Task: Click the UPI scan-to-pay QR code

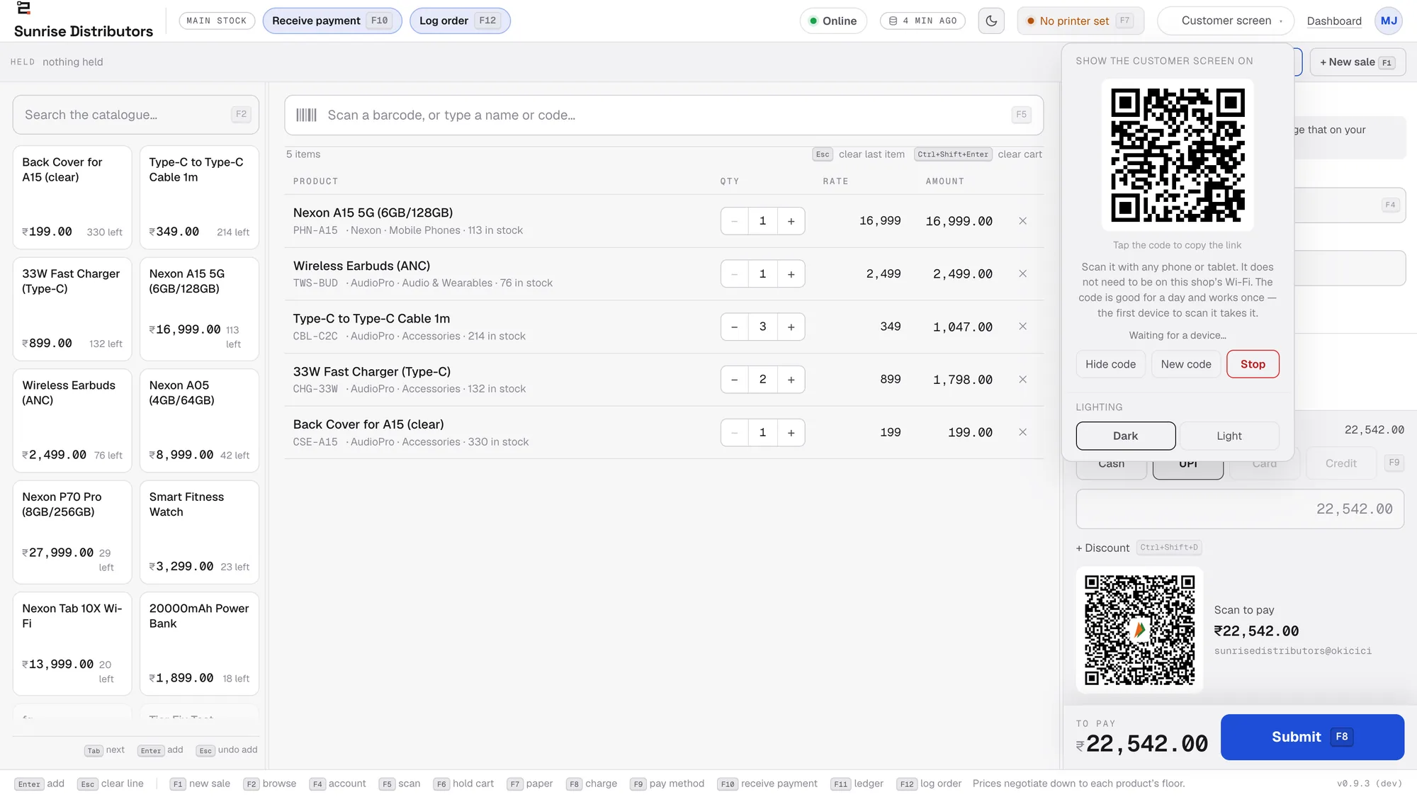Action: tap(1139, 630)
